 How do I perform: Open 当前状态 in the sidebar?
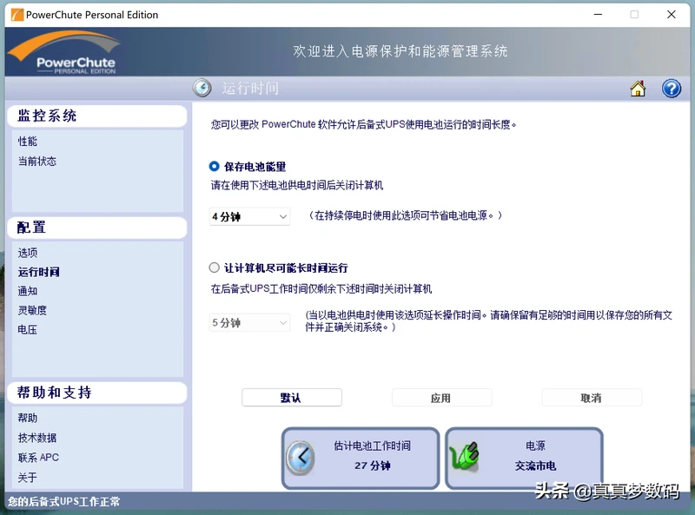click(x=37, y=161)
